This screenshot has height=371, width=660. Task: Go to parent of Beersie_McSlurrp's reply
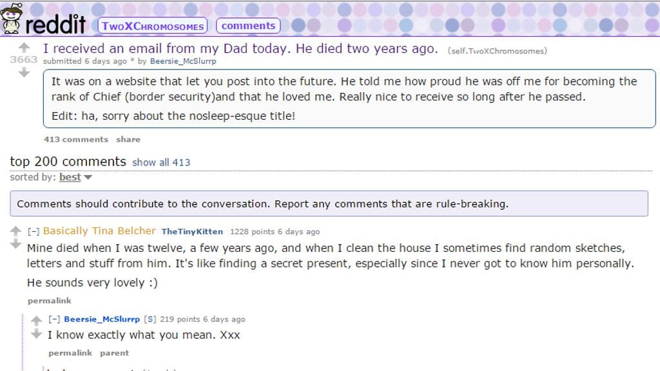point(114,353)
